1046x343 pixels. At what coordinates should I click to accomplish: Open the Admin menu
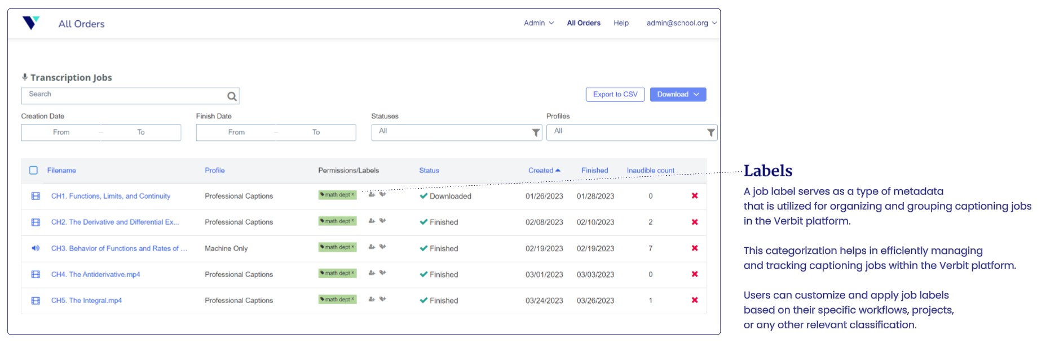[x=539, y=23]
